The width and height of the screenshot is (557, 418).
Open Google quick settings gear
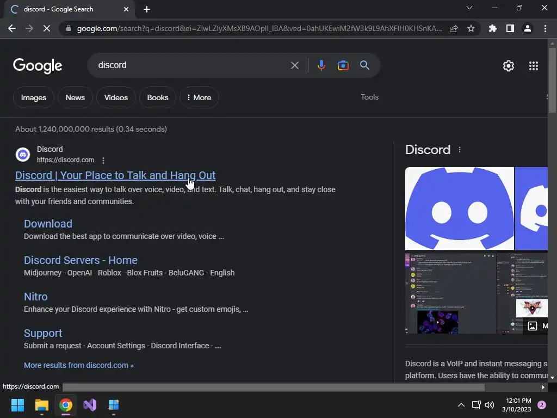(x=509, y=66)
